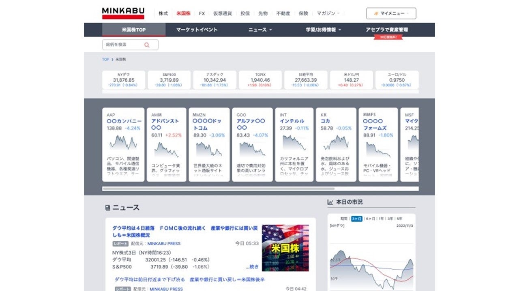This screenshot has height=291, width=519.
Task: Open the FX section
Action: (202, 13)
